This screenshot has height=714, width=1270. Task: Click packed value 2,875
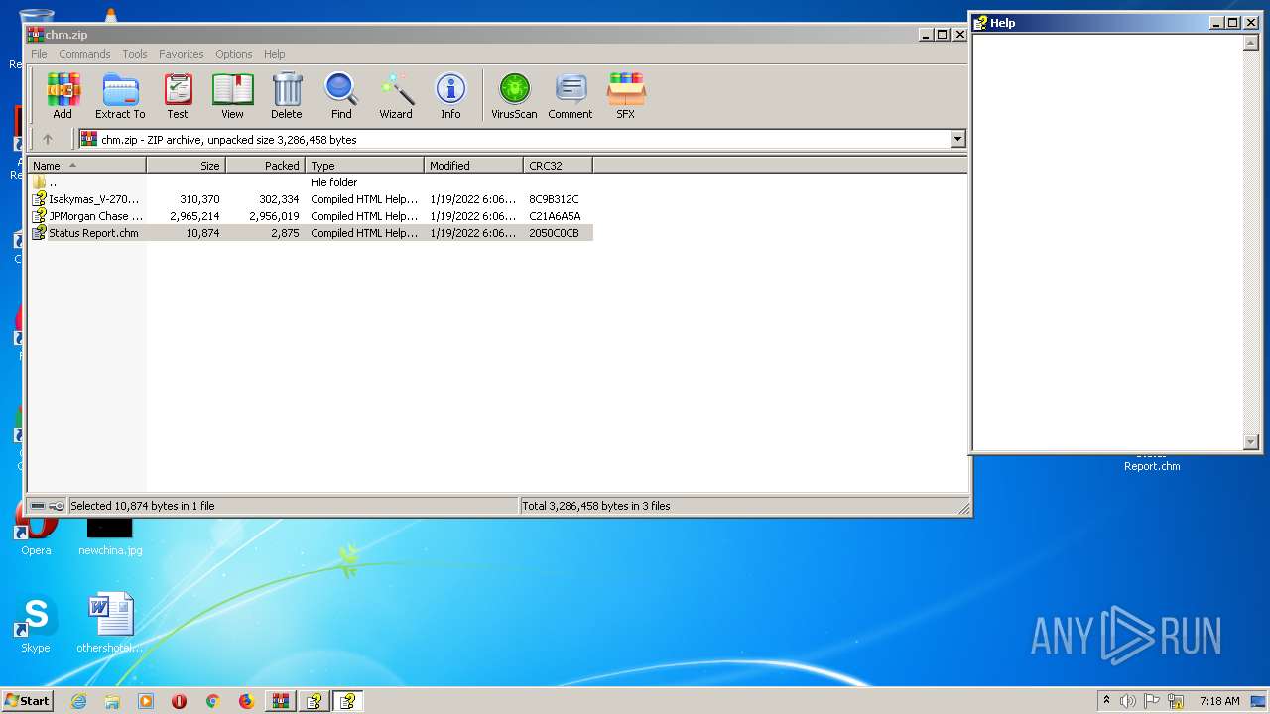[285, 233]
